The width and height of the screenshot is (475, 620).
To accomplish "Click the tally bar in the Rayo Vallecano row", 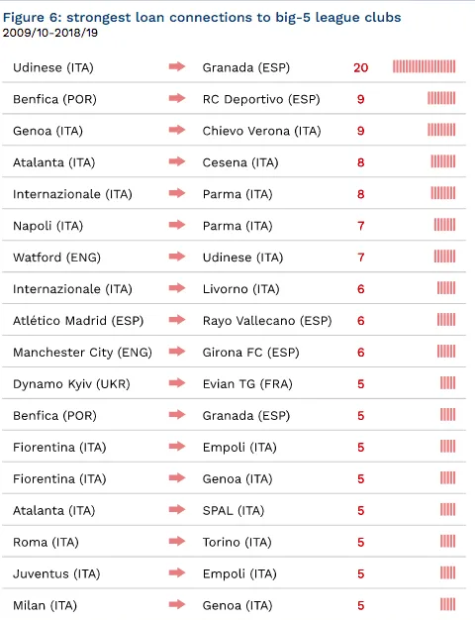I will 446,320.
